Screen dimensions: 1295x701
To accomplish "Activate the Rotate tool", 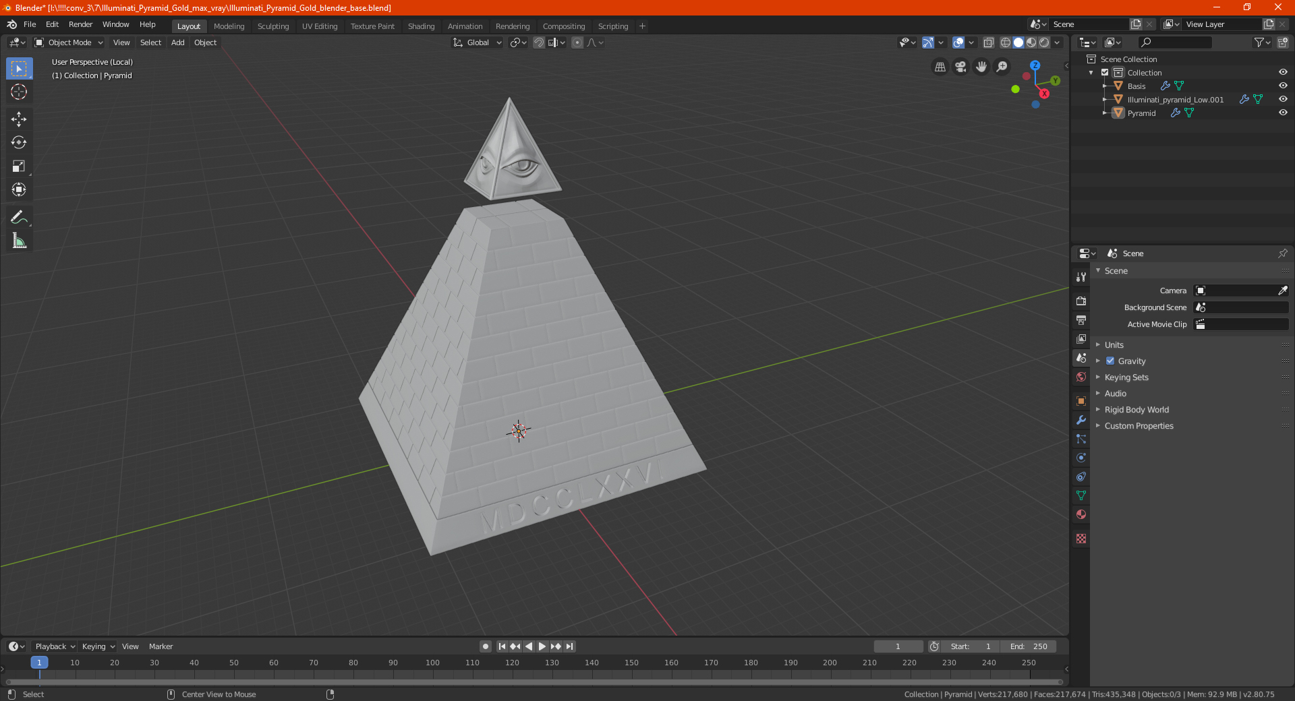I will [19, 142].
